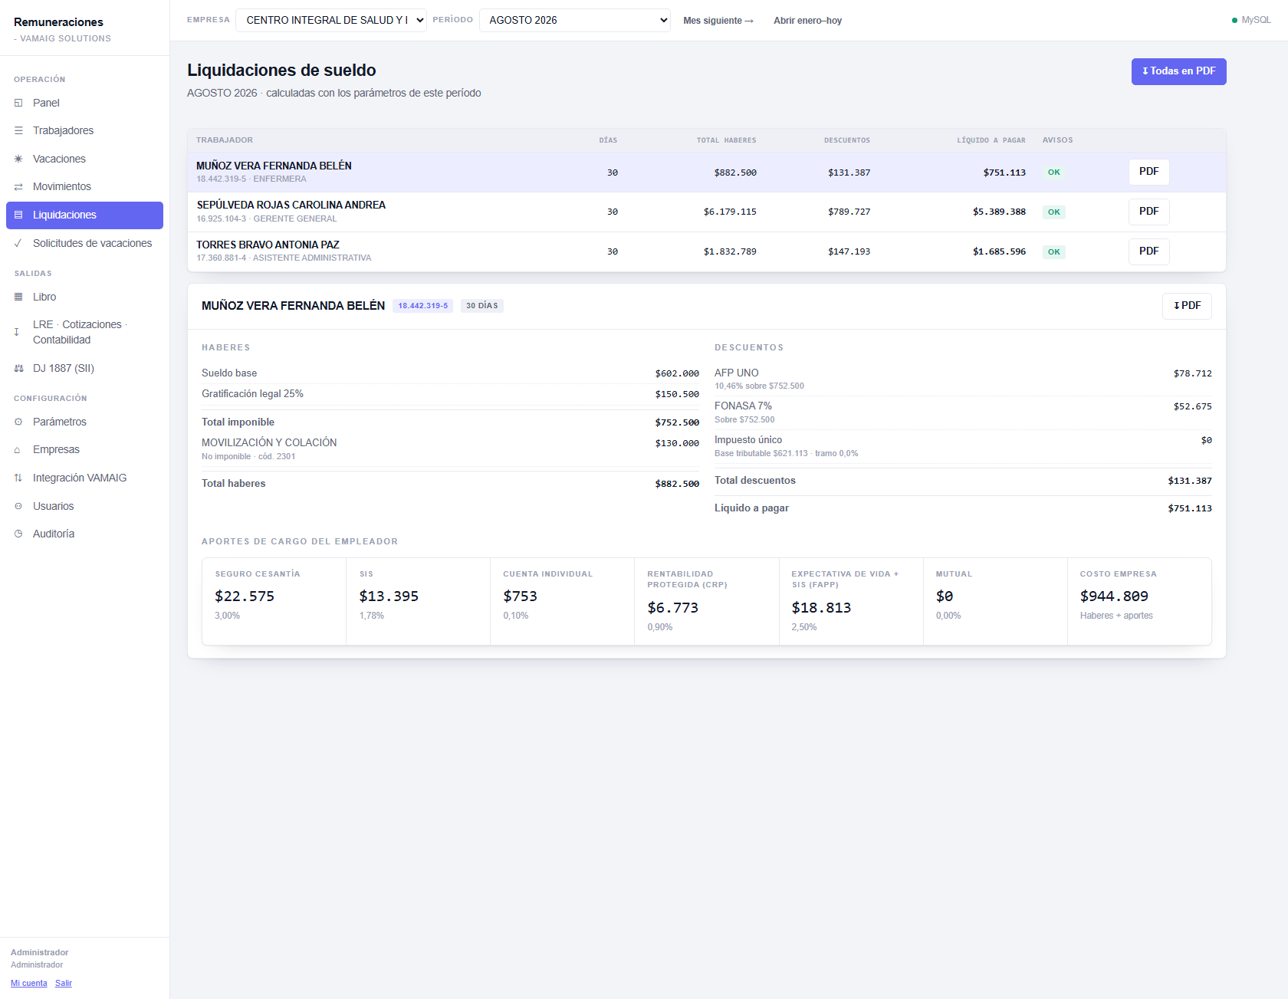The height and width of the screenshot is (999, 1288).
Task: Click Mes siguiente button
Action: pyautogui.click(x=718, y=21)
